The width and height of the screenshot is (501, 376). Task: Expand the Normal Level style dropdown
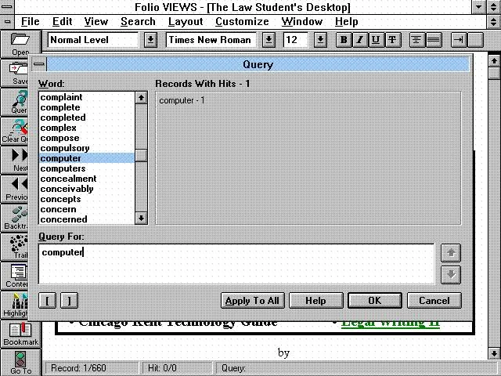coord(150,40)
